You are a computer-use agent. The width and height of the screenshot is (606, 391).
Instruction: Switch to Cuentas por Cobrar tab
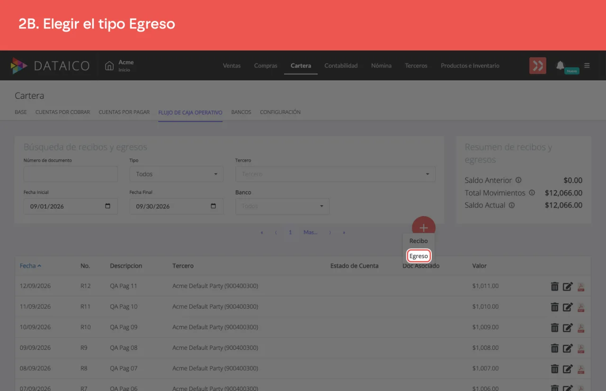point(63,113)
